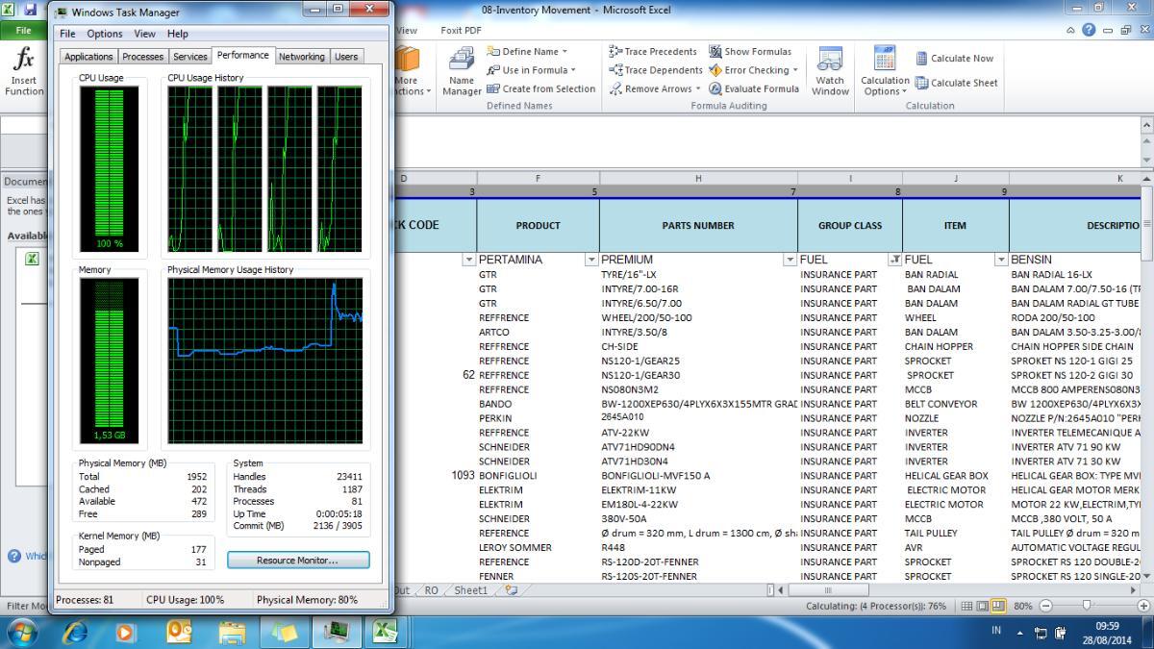1154x649 pixels.
Task: Open Task Manager Options menu
Action: click(x=105, y=34)
